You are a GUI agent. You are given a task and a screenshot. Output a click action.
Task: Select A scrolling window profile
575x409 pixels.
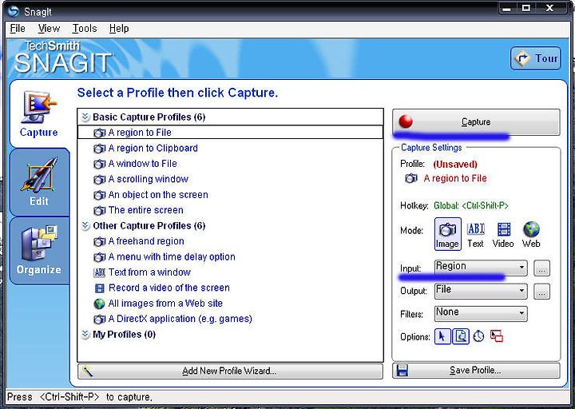point(149,179)
